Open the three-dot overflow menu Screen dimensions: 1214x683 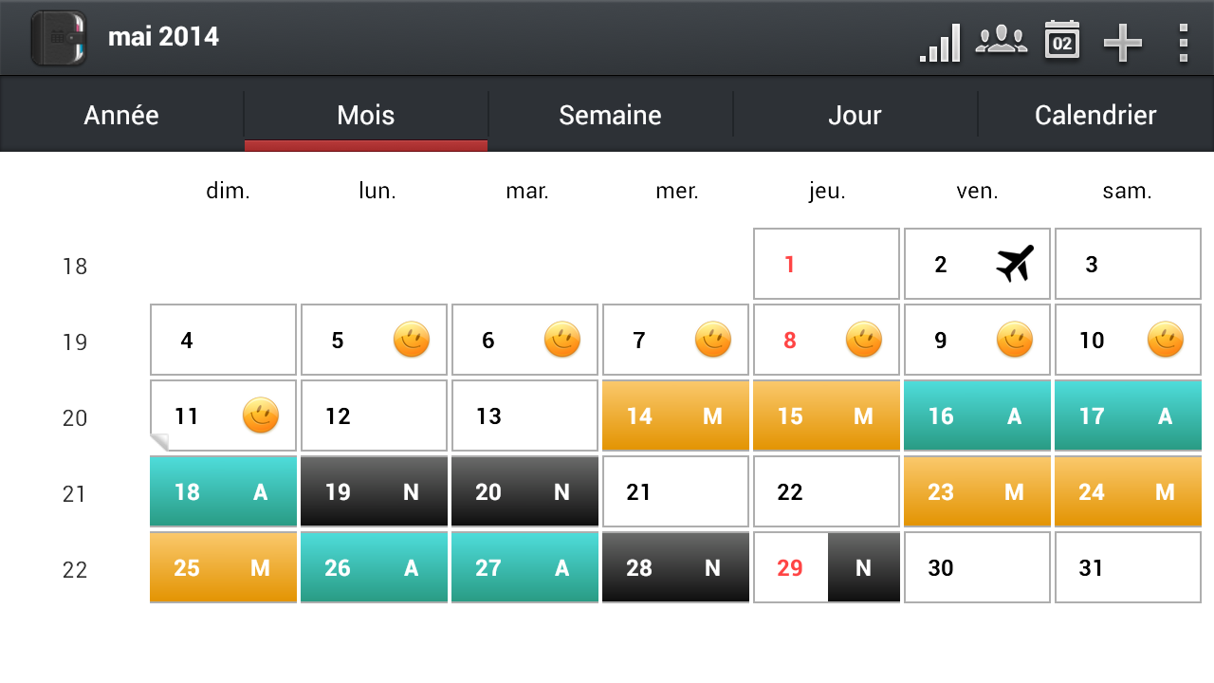click(x=1183, y=43)
